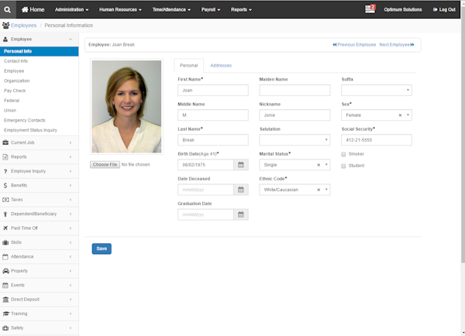Go to Next Employee
Image resolution: width=465 pixels, height=336 pixels.
396,45
